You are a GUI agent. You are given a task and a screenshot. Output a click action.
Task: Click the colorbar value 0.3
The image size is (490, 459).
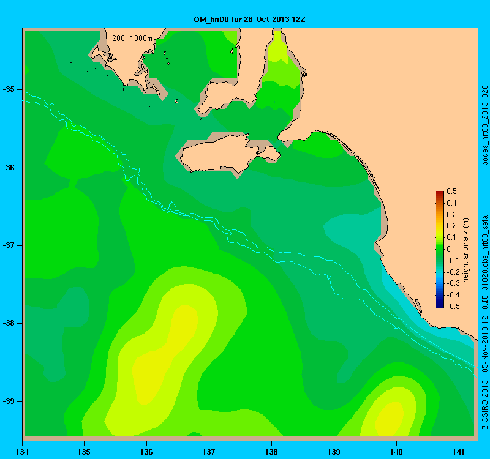451,215
